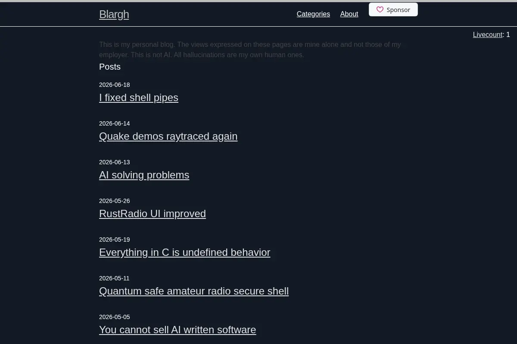Read the post 'I fixed shell pipes'
Screen dimensions: 517x344
(139, 98)
